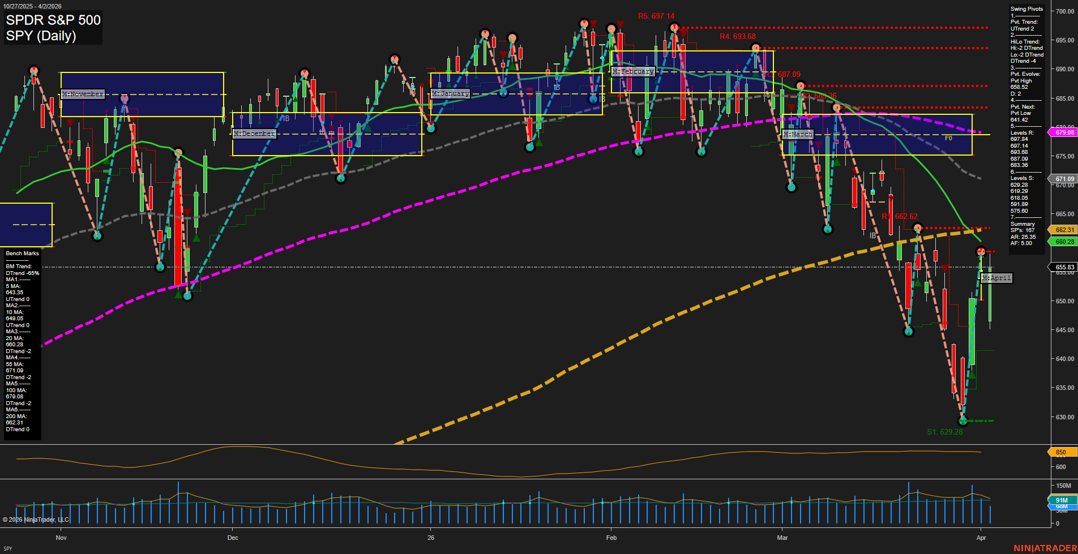Click the orange 850 indicator marker
1078x554 pixels.
click(x=1062, y=452)
